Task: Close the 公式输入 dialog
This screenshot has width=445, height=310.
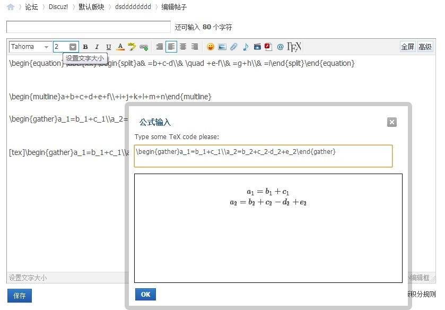Action: [x=392, y=122]
